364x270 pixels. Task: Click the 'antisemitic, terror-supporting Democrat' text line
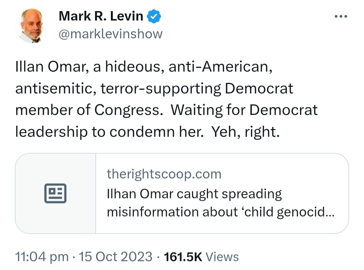coord(154,89)
